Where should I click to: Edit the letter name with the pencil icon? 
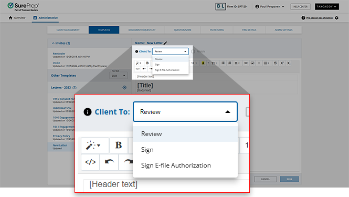pos(165,43)
